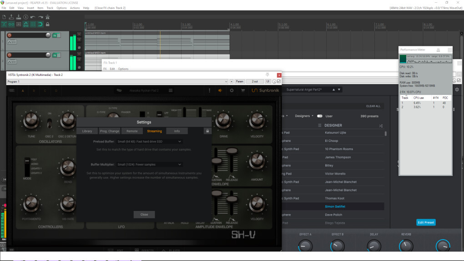Solo track 1 with S button

click(x=79, y=40)
